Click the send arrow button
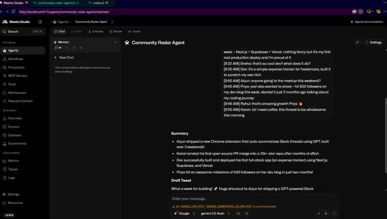The height and width of the screenshot is (219, 387). pyautogui.click(x=334, y=213)
